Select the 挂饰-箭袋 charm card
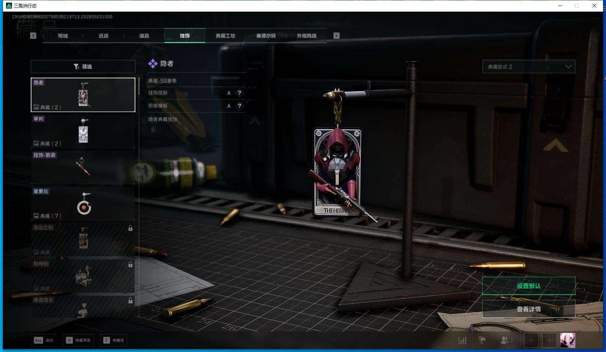The height and width of the screenshot is (352, 606). tap(83, 167)
